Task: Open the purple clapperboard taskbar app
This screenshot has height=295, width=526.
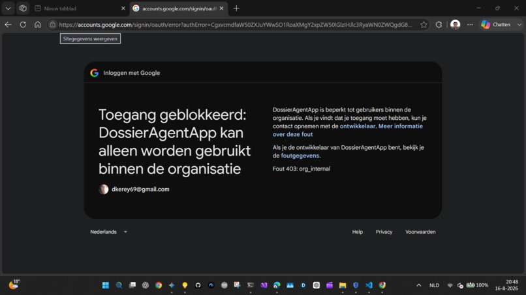Action: click(330, 285)
